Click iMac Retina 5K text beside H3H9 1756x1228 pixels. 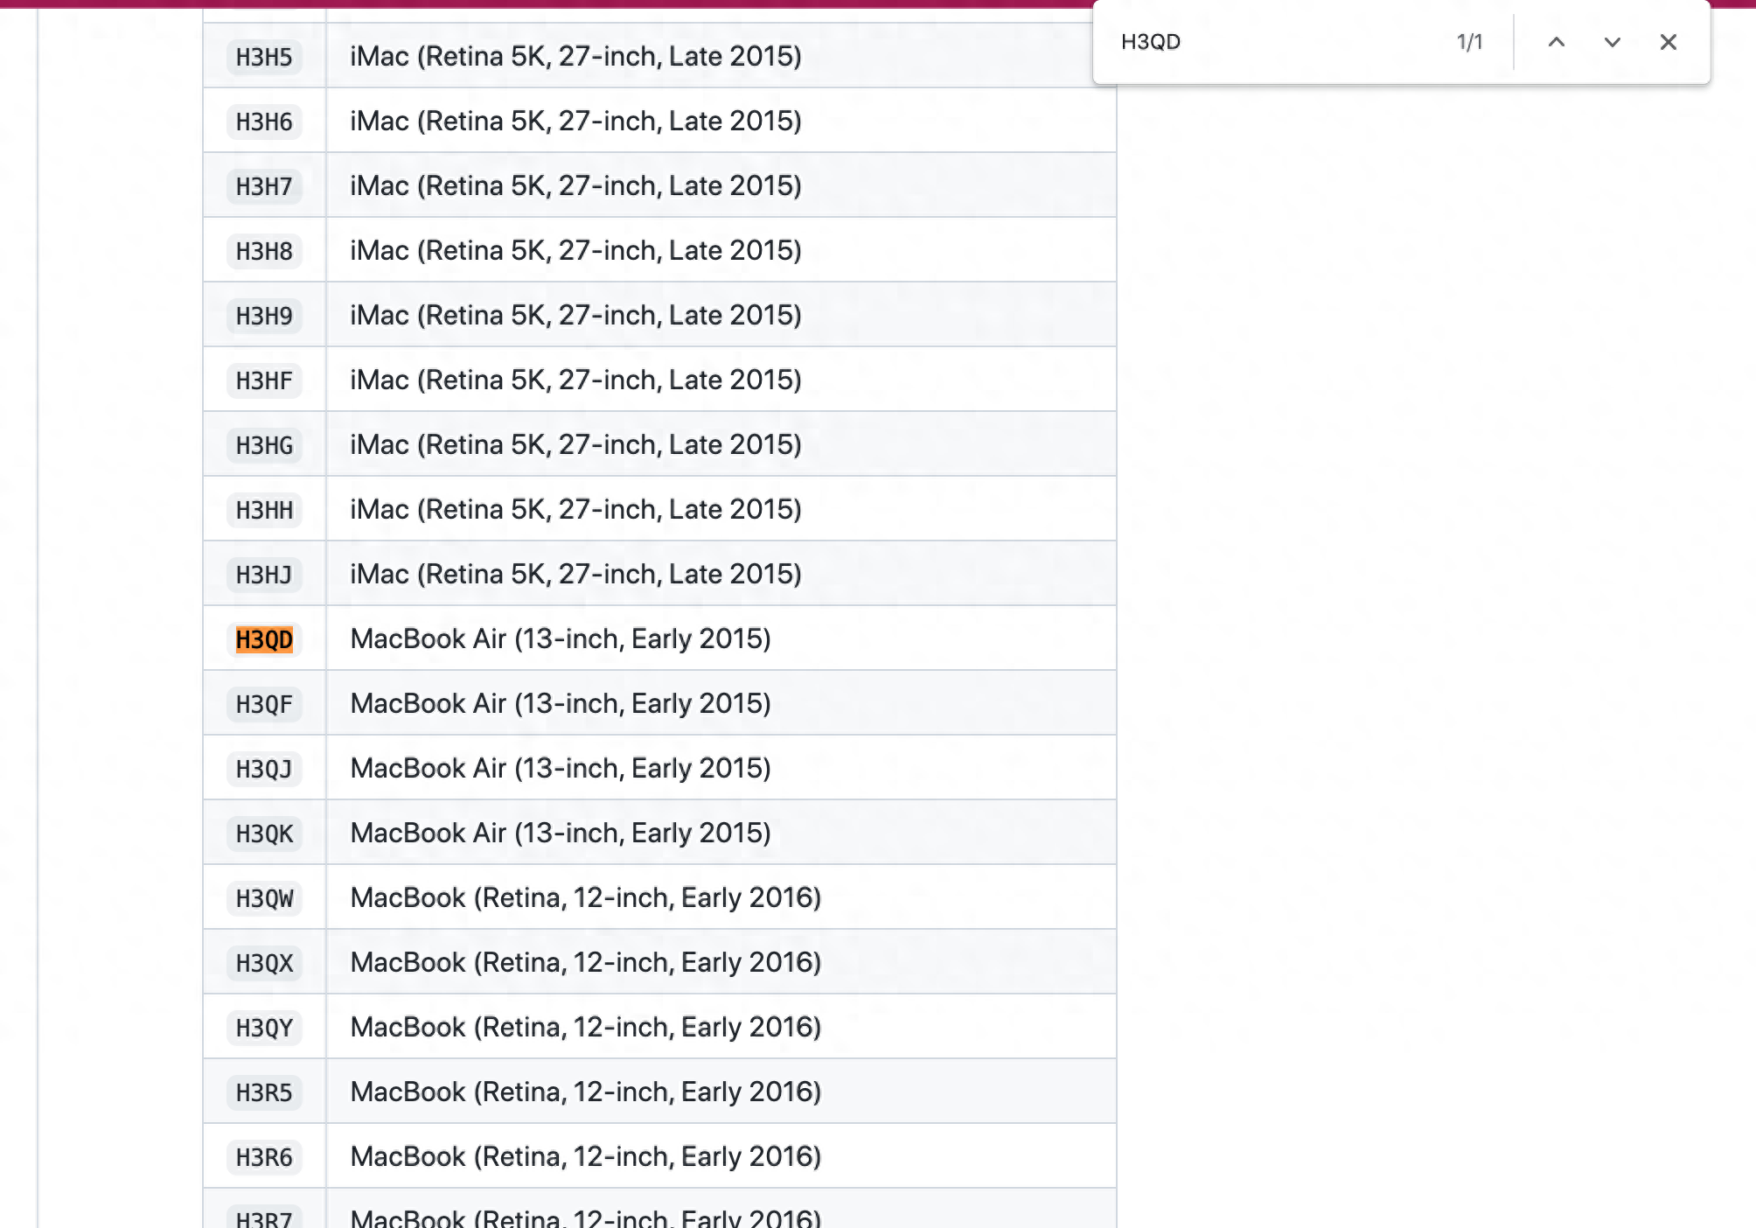(x=575, y=315)
